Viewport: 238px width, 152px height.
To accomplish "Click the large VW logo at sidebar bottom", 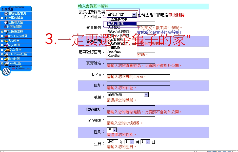I will coord(6,71).
